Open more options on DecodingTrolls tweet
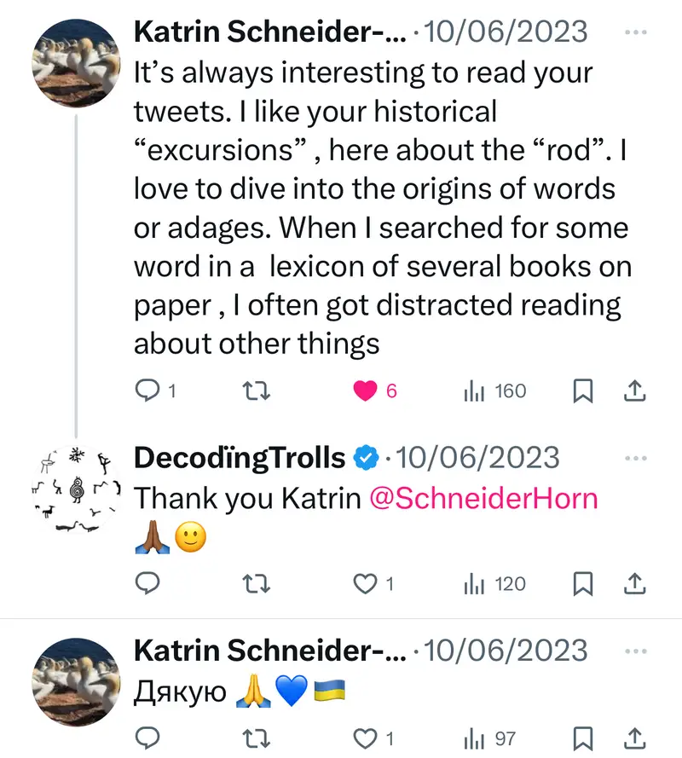The width and height of the screenshot is (682, 758). [x=635, y=458]
